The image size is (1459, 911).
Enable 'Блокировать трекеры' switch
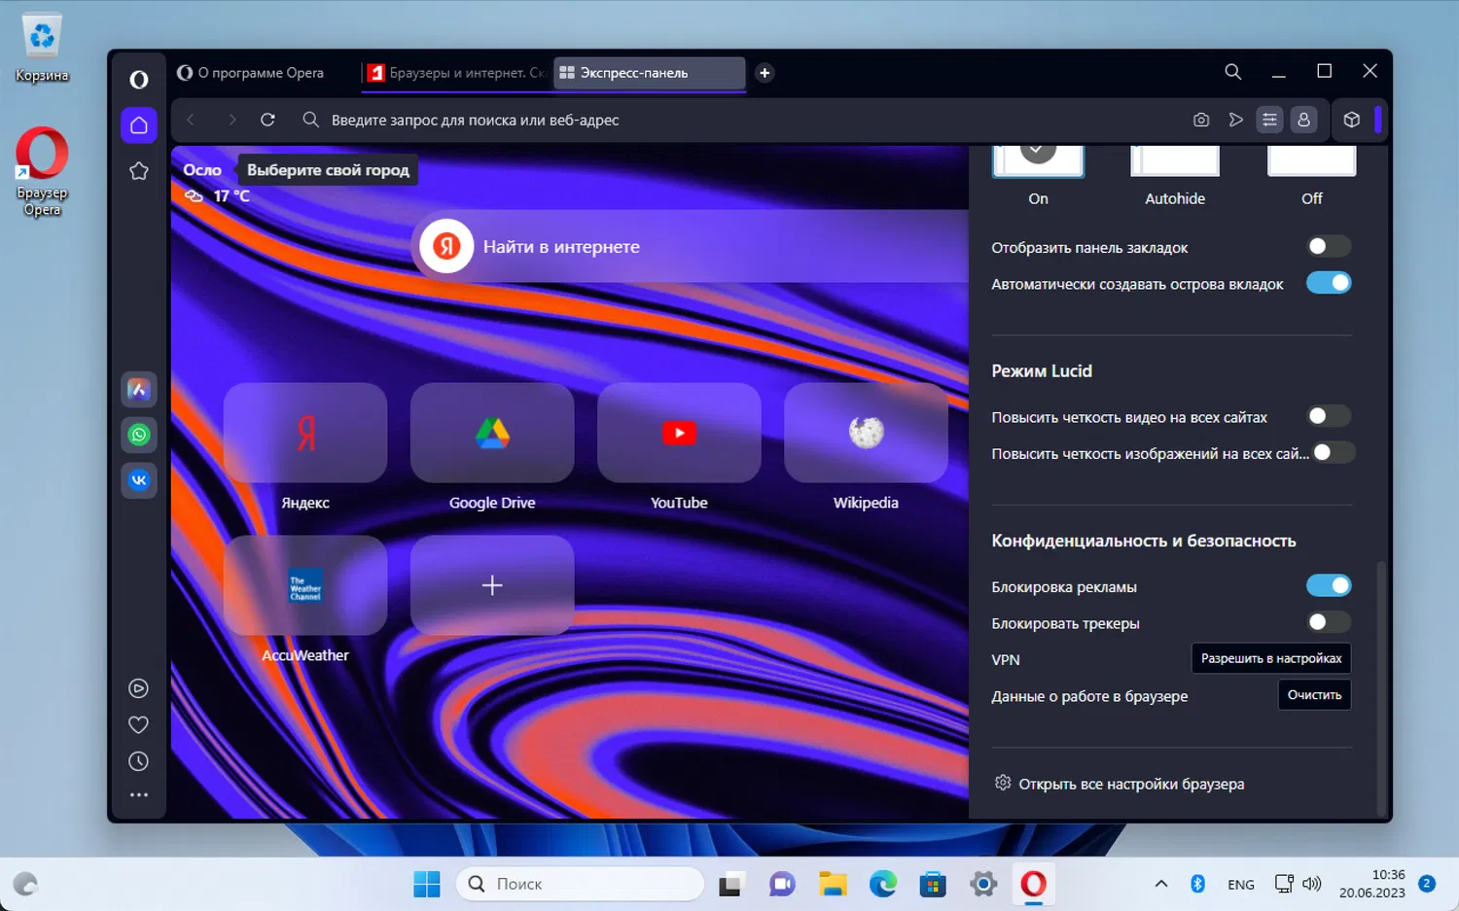(x=1329, y=622)
